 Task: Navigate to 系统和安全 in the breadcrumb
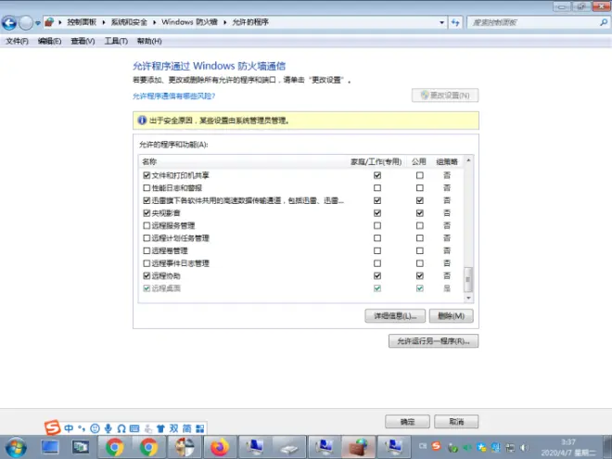click(129, 22)
